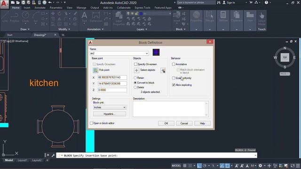The height and width of the screenshot is (169, 301).
Task: Click Cancel in Block Definition dialog
Action: pos(184,123)
